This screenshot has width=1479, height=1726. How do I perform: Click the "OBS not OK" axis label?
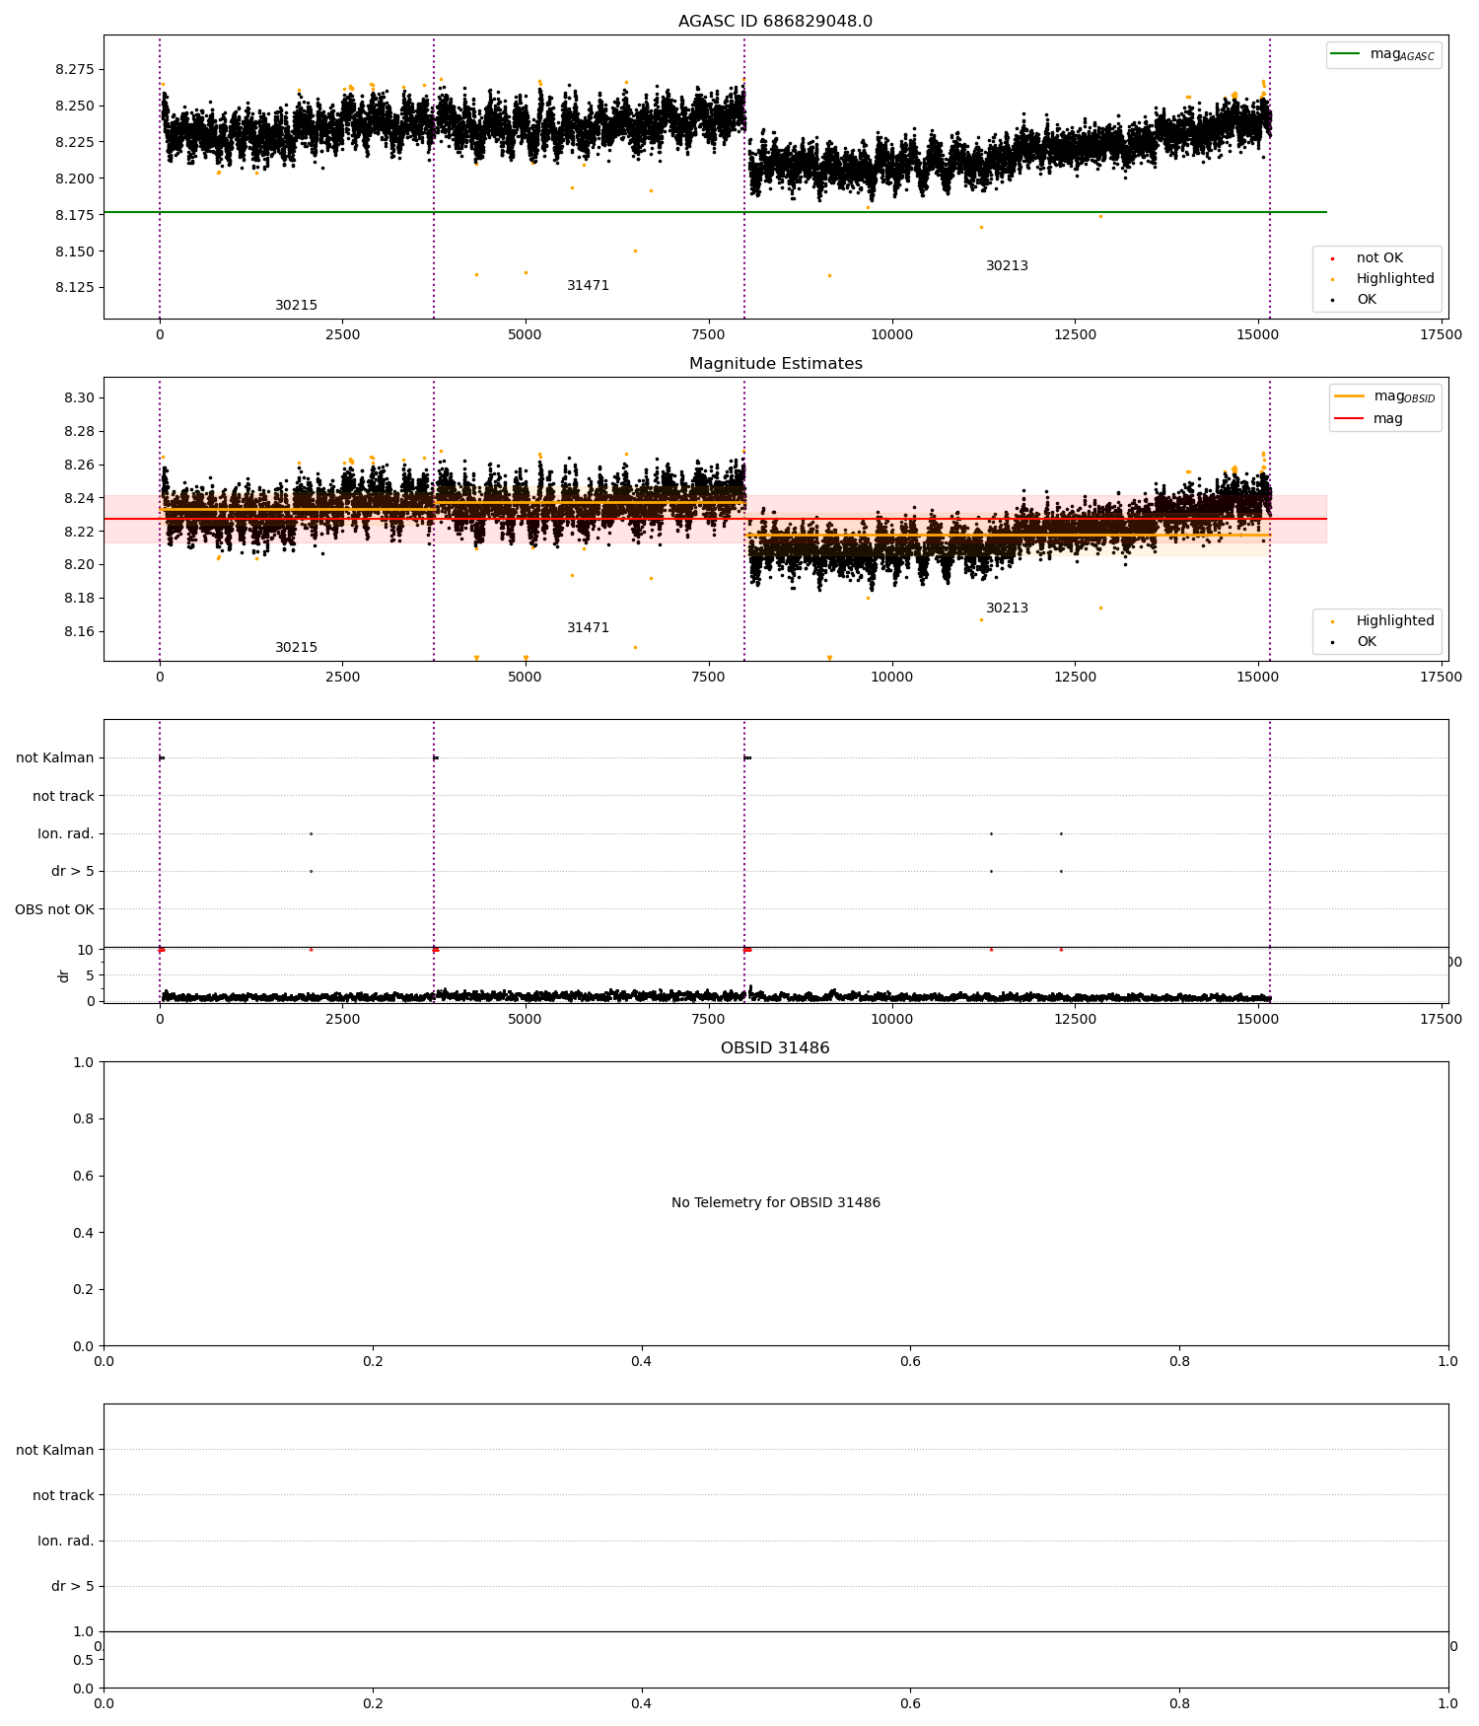(x=54, y=909)
